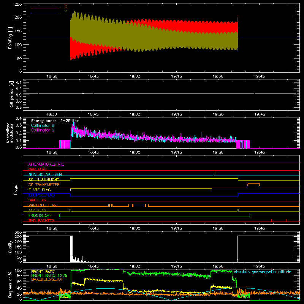The height and width of the screenshot is (304, 304).
Task: Click the "Flags" vertical axis title
Action: click(x=16, y=190)
